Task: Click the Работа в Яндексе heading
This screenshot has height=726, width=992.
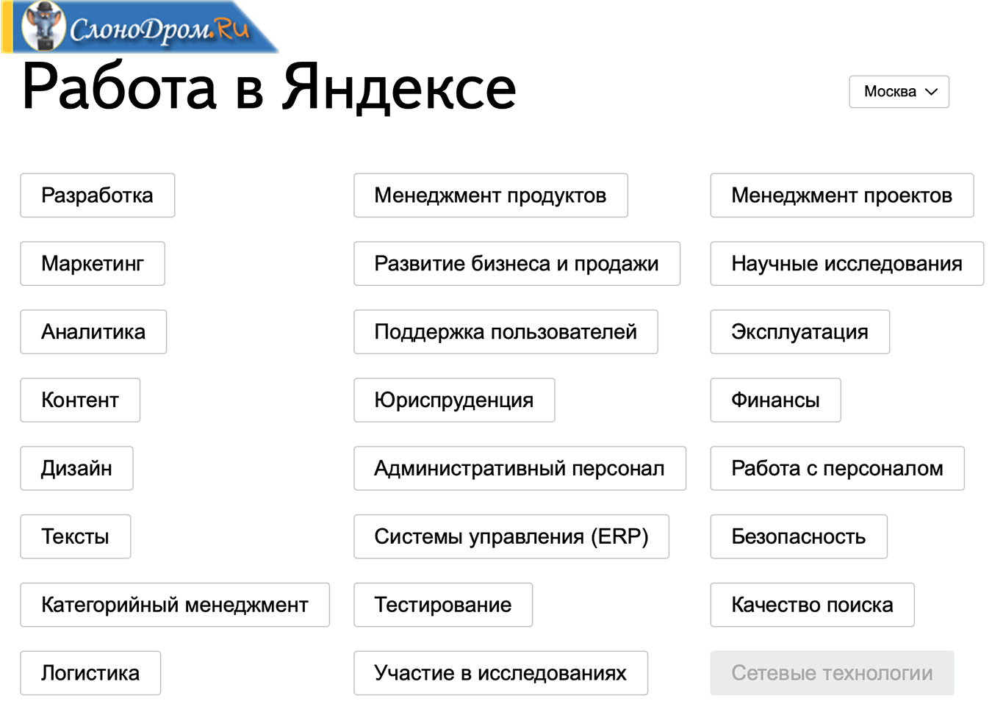Action: tap(269, 88)
